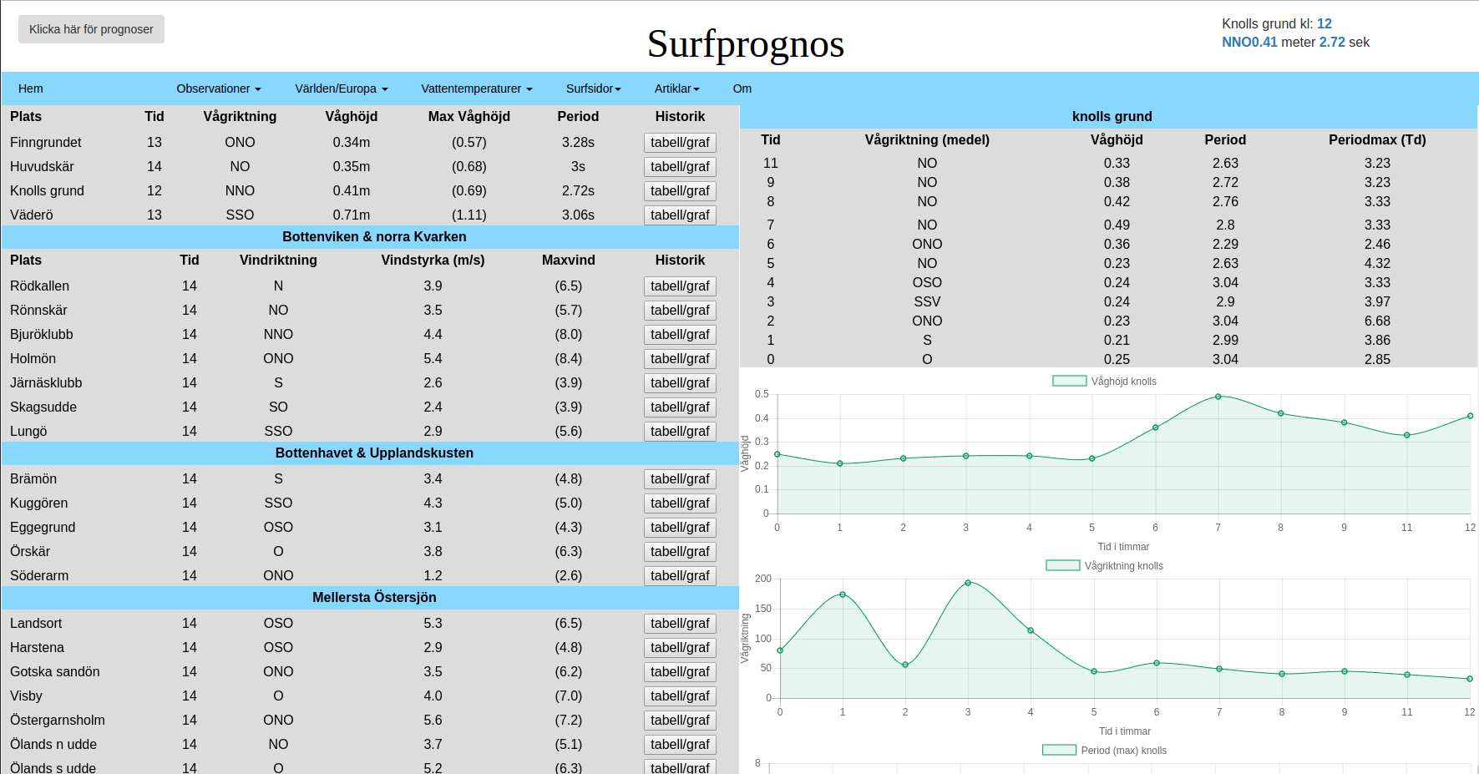
Task: Open tabell/graf for Lungö
Action: click(680, 432)
